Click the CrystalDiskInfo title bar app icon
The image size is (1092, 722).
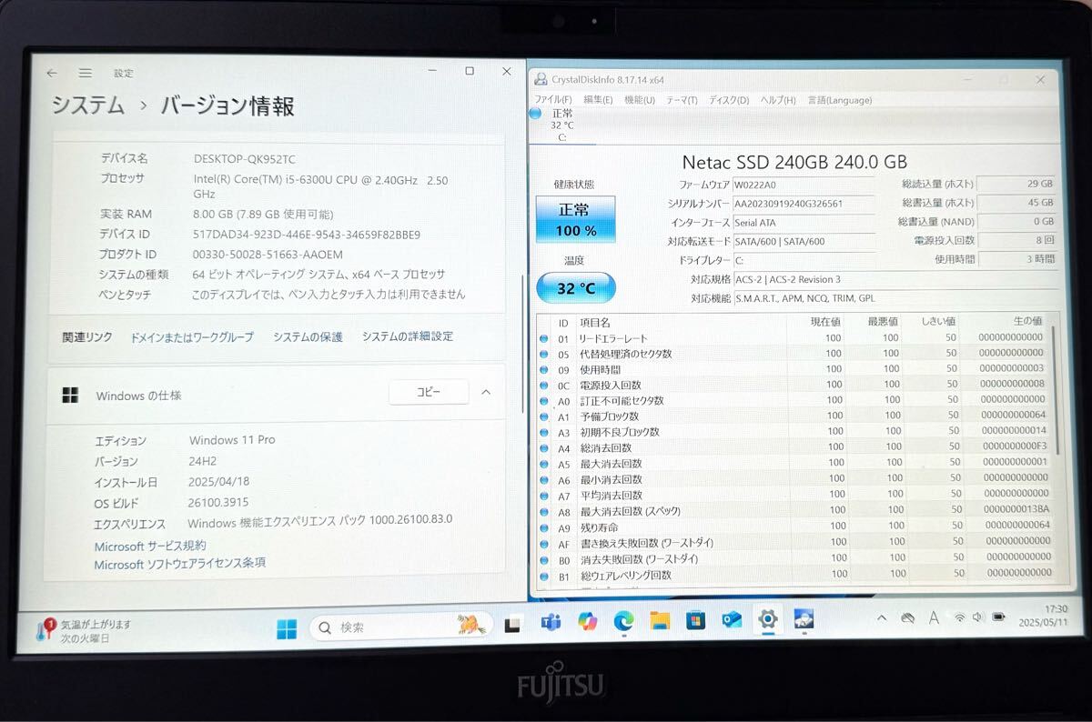coord(541,80)
